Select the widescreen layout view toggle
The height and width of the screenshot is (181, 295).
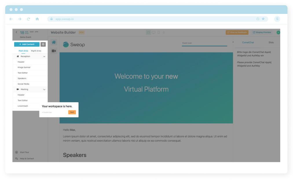(148, 32)
